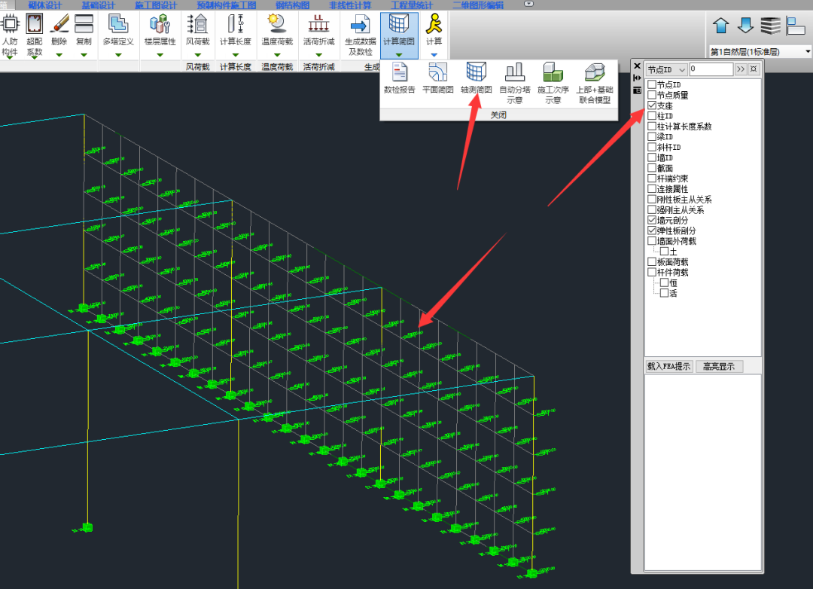Image resolution: width=813 pixels, height=589 pixels.
Task: Expand the 计算 dropdown arrow
Action: tap(434, 54)
